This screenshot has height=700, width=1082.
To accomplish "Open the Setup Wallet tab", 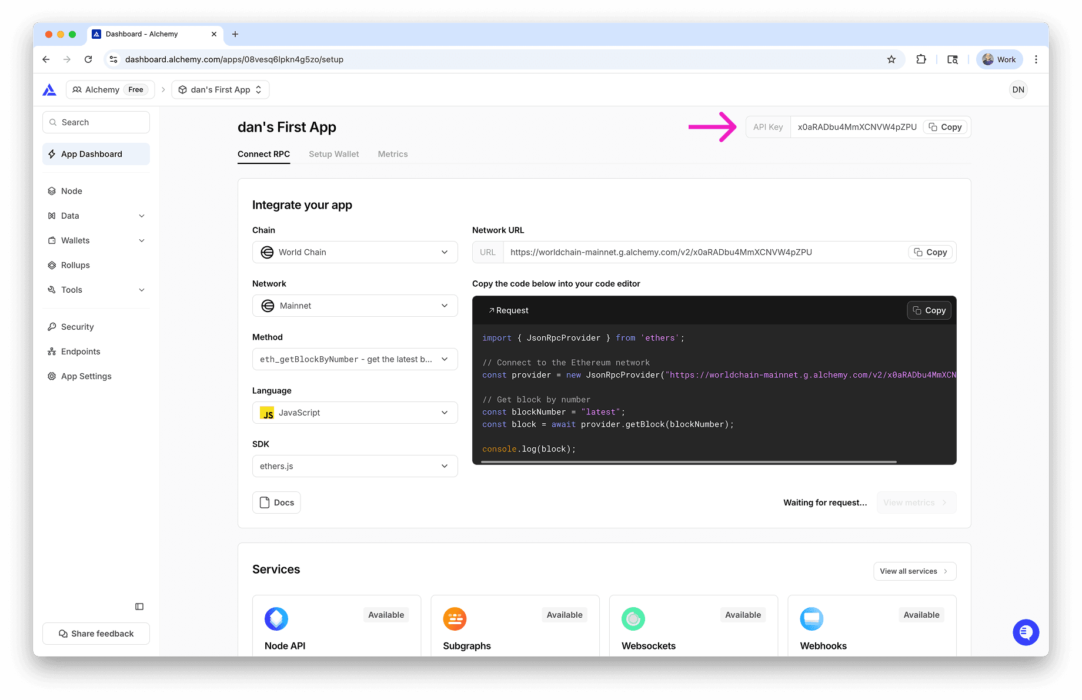I will coord(333,154).
